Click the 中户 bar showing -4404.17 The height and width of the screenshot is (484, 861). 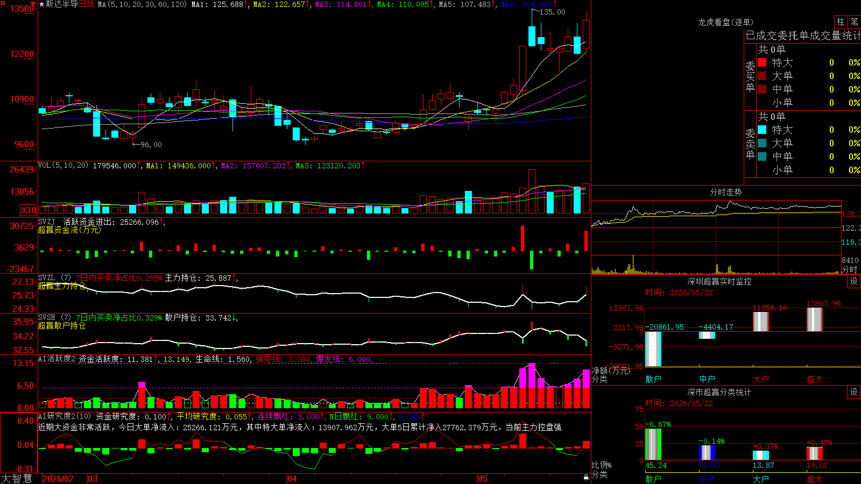click(x=707, y=335)
